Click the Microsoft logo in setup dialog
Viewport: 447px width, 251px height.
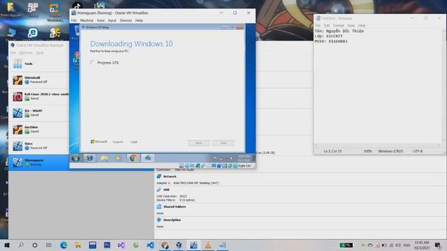[x=99, y=142]
